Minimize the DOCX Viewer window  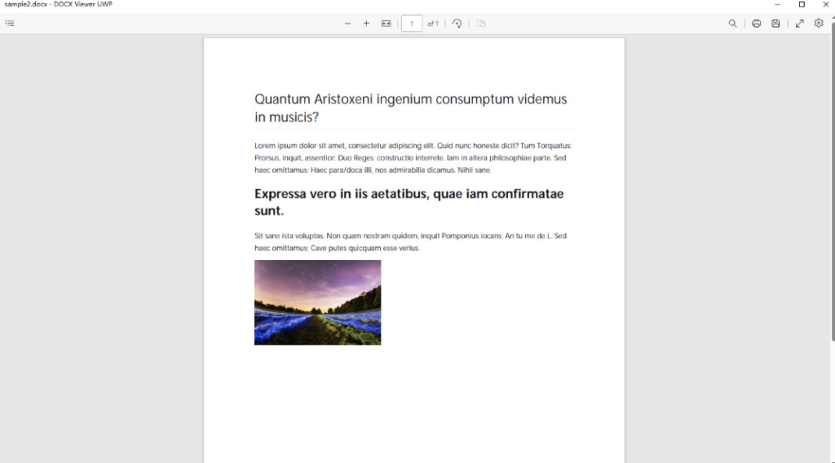point(777,4)
